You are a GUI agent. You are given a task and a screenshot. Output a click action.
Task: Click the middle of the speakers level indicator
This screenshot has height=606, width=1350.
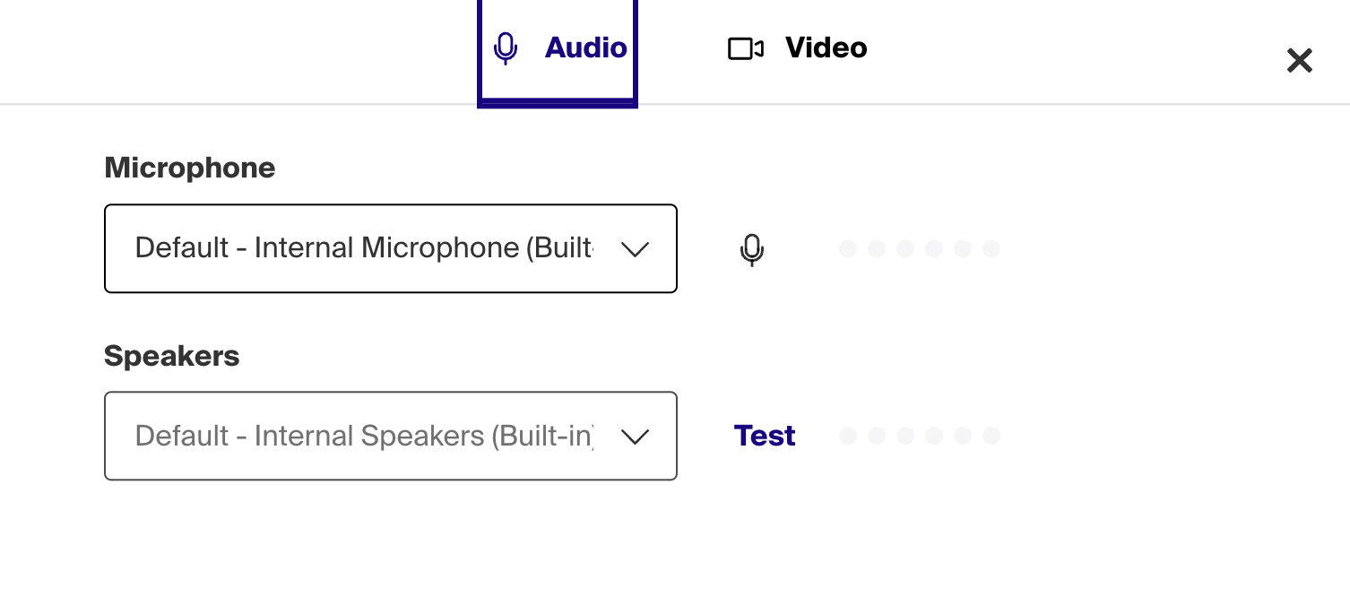(920, 436)
